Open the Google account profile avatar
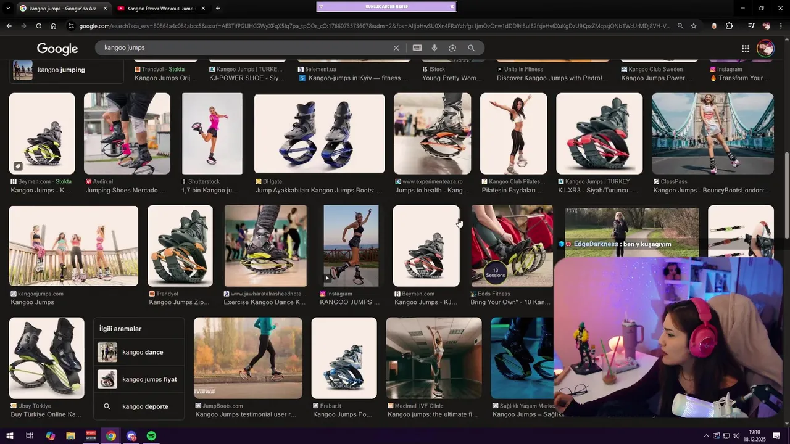The height and width of the screenshot is (444, 790). tap(766, 49)
